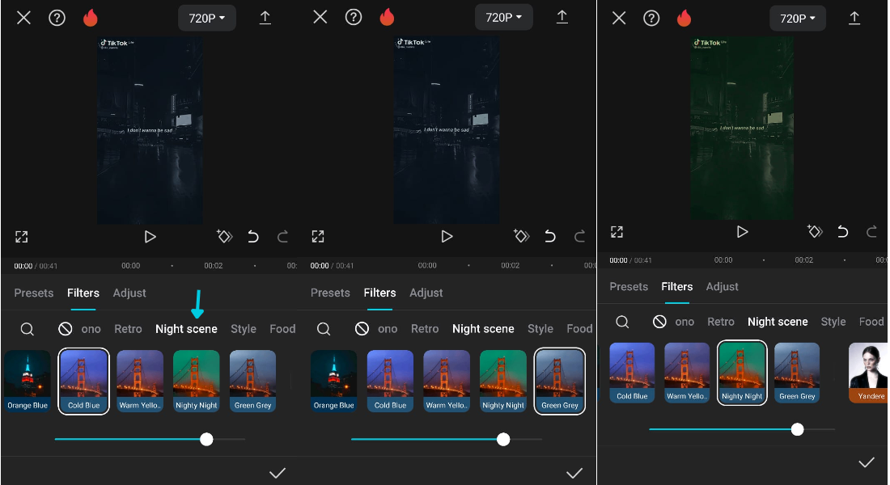Enter fullscreen preview in right panel
The width and height of the screenshot is (890, 485).
[x=617, y=231]
